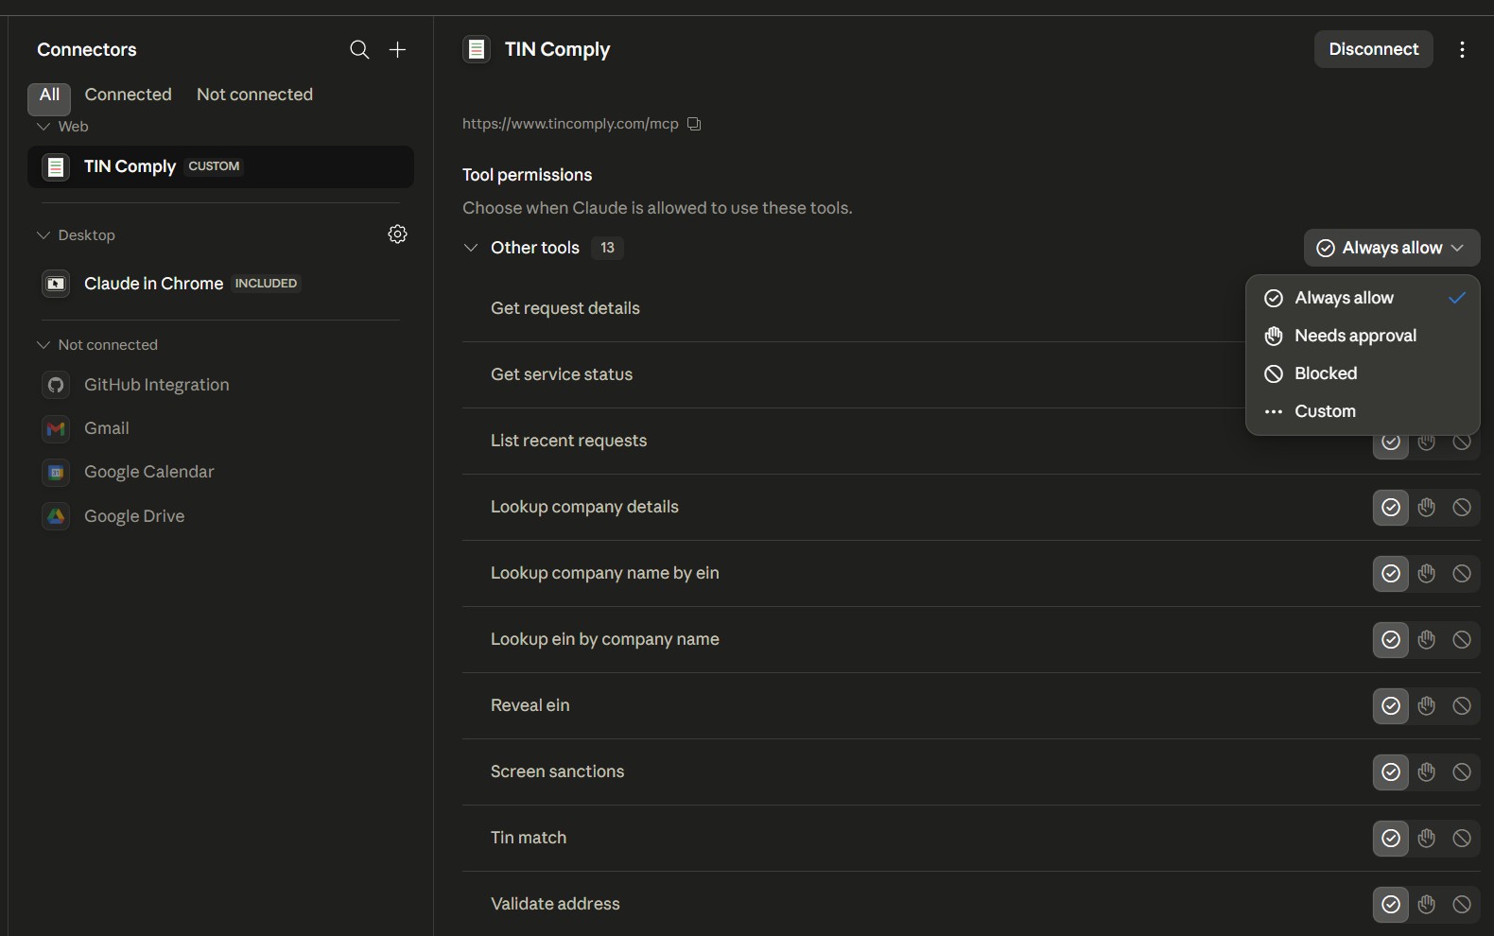
Task: Collapse the Other tools group
Action: pyautogui.click(x=471, y=248)
